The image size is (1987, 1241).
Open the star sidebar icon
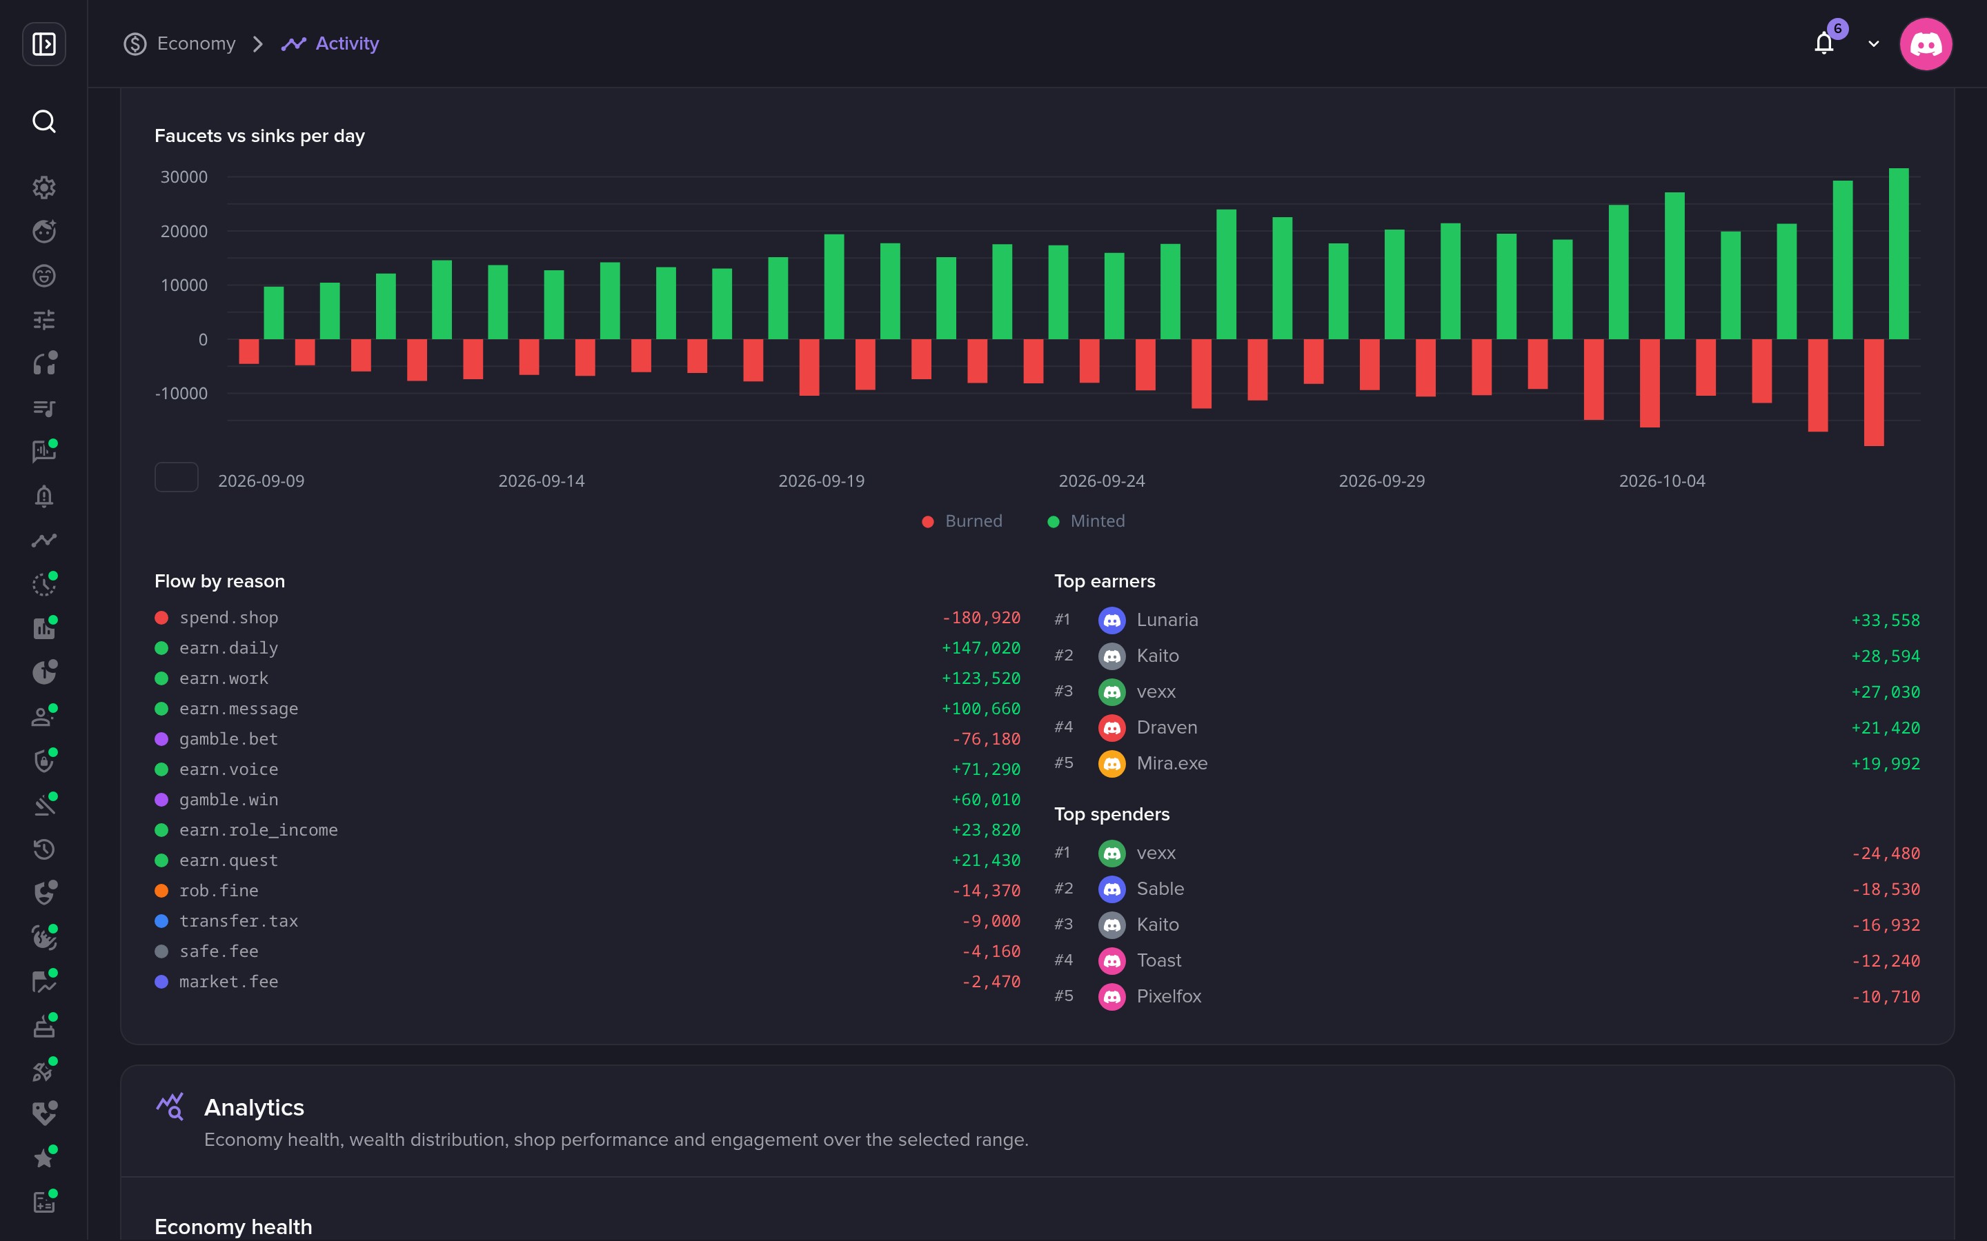click(43, 1158)
